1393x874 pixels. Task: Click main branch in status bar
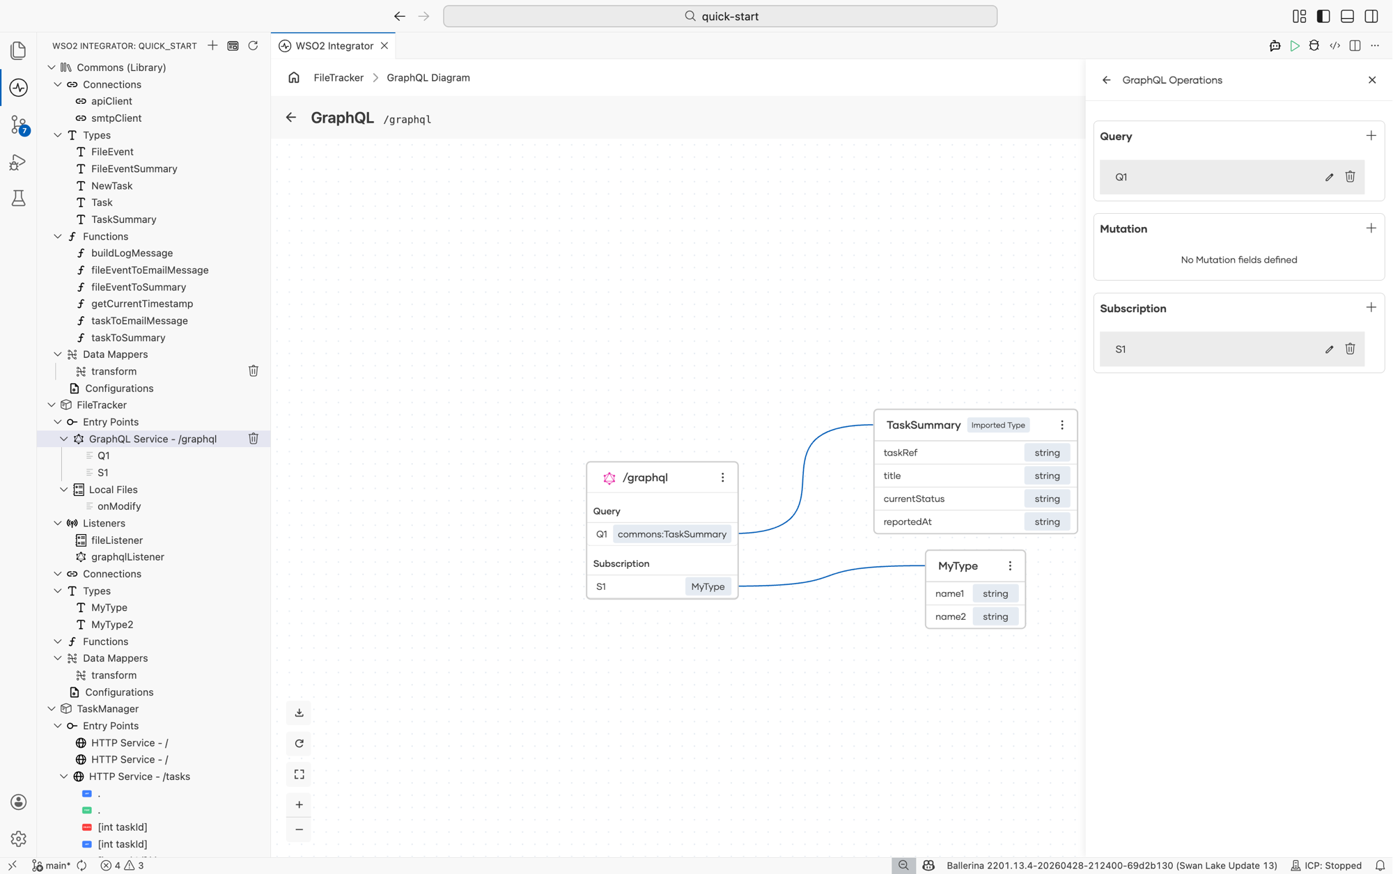(52, 866)
